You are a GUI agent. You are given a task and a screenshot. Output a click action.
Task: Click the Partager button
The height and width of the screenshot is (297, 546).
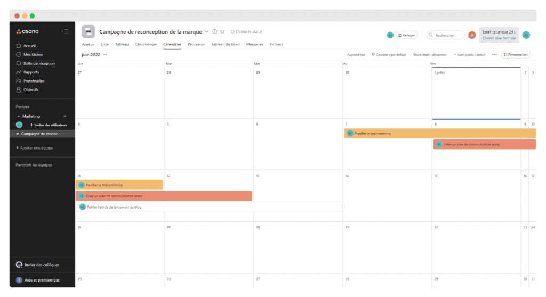(x=406, y=35)
